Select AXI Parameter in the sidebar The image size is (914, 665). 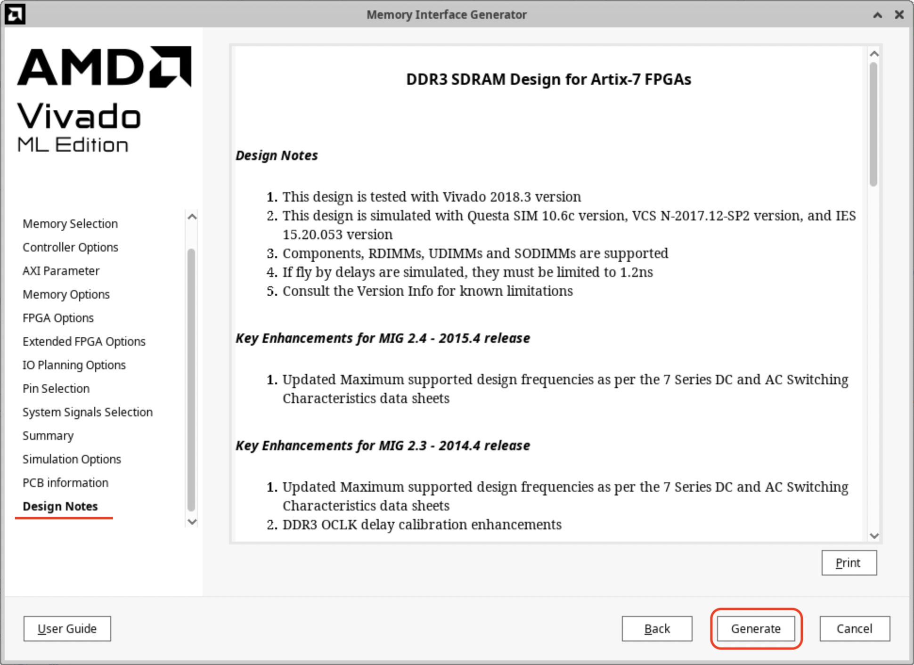pyautogui.click(x=61, y=271)
